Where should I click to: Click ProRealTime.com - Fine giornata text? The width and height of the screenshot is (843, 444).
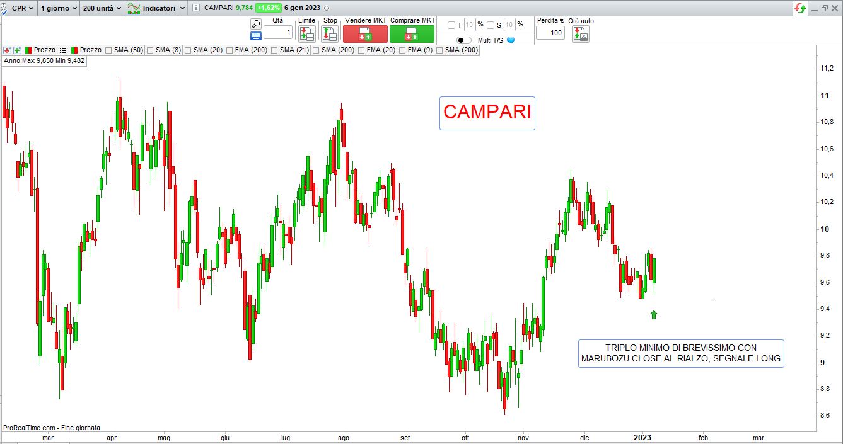[52, 428]
